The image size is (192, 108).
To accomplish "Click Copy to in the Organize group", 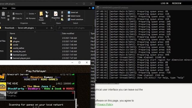I will [x=18, y=18].
